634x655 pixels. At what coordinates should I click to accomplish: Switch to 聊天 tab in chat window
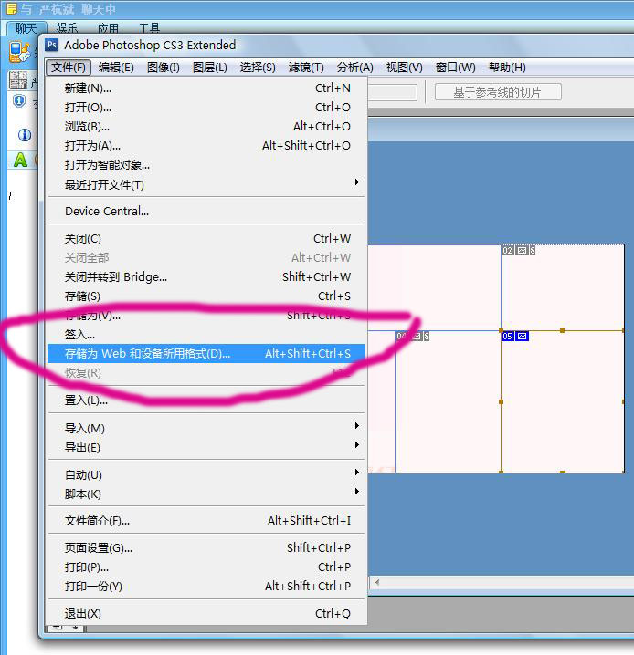coord(26,28)
